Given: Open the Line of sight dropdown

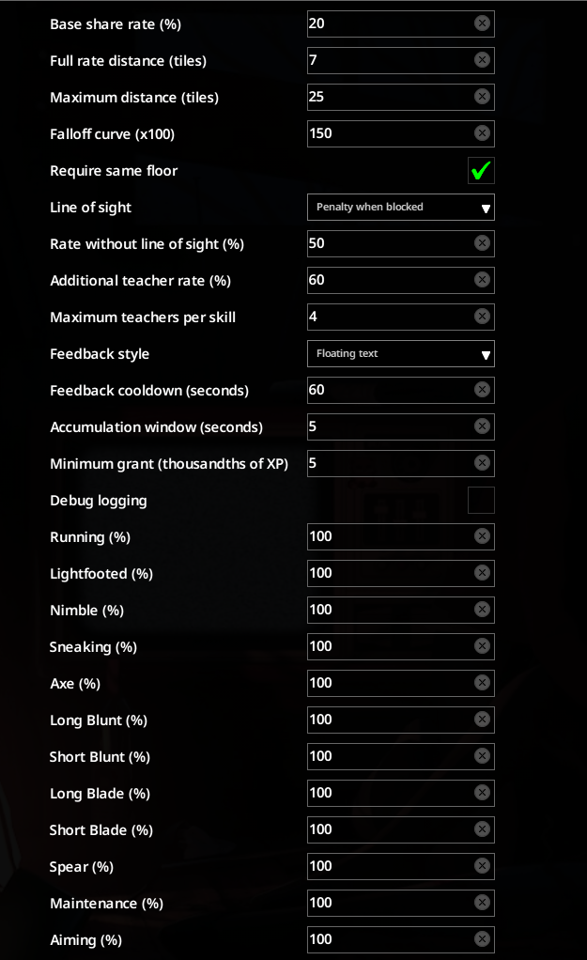Looking at the screenshot, I should (x=401, y=207).
